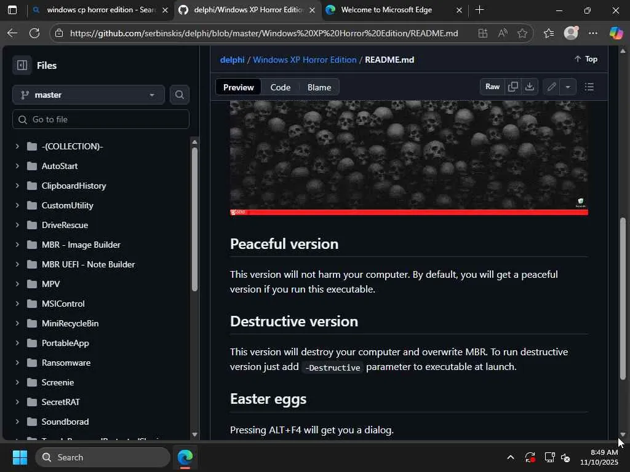This screenshot has width=630, height=472.
Task: Expand the Ransomware folder chevron
Action: click(17, 363)
